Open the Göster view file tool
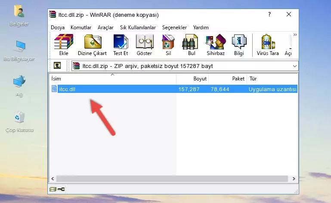331x203 pixels. point(144,45)
